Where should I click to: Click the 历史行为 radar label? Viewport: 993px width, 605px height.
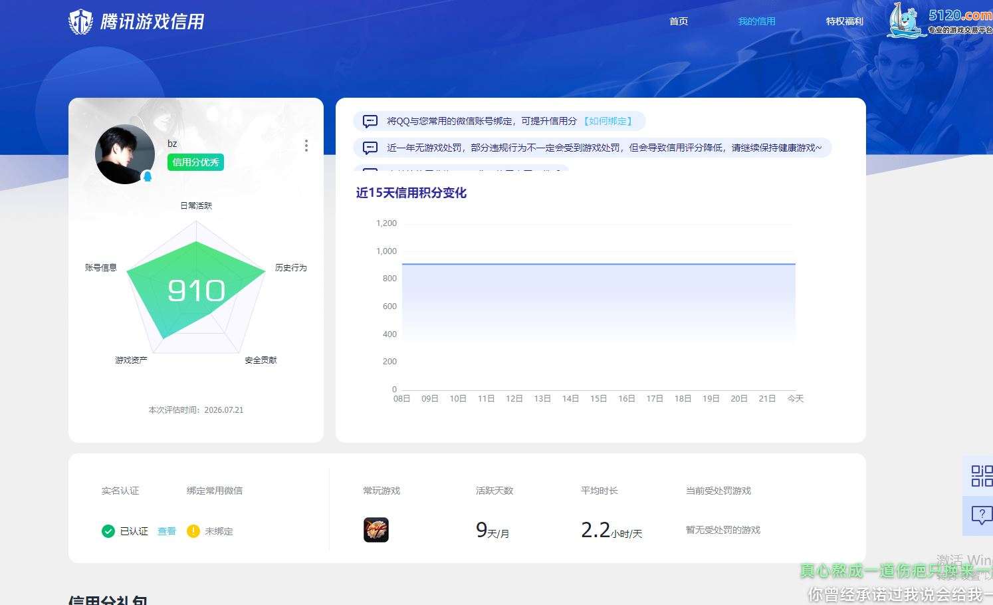(x=291, y=267)
